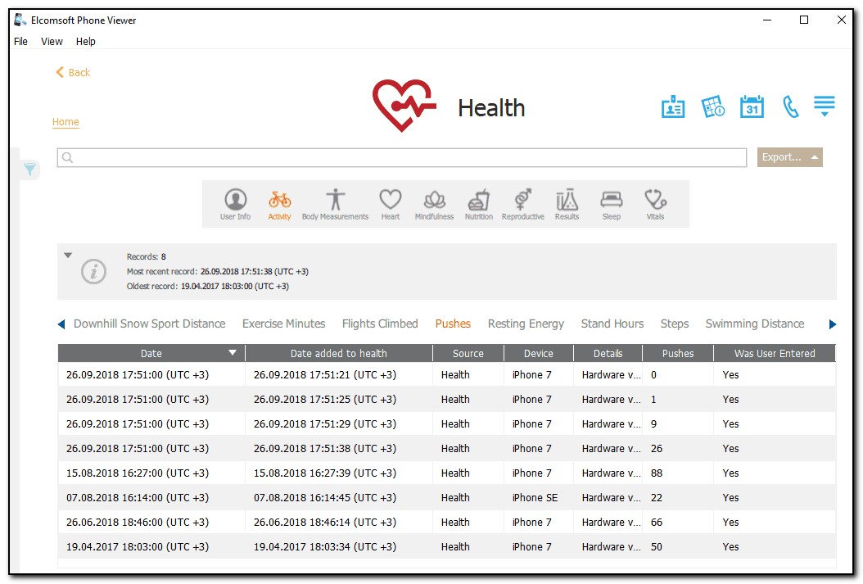This screenshot has height=584, width=863.
Task: Open the File menu
Action: pyautogui.click(x=20, y=42)
